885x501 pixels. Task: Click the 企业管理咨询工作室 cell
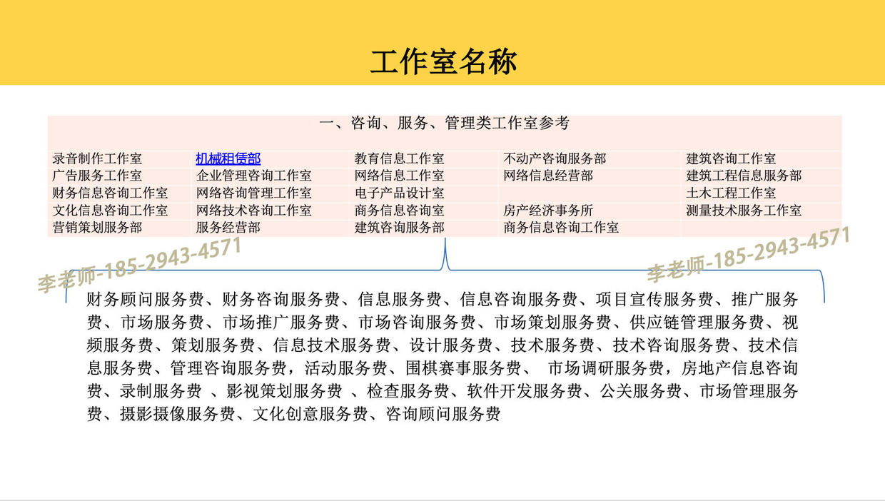253,176
